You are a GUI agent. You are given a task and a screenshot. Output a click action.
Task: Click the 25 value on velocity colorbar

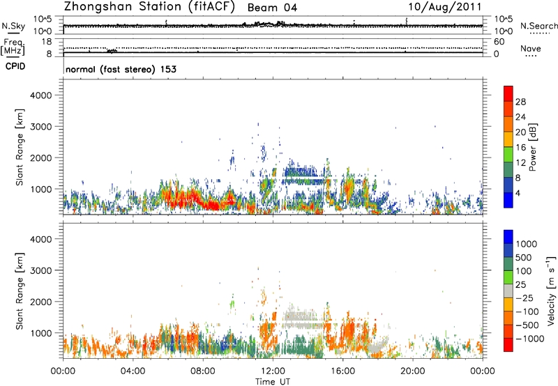coord(521,285)
